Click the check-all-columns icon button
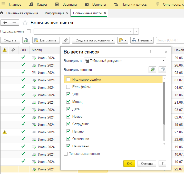This screenshot has height=174, width=184. [152, 70]
